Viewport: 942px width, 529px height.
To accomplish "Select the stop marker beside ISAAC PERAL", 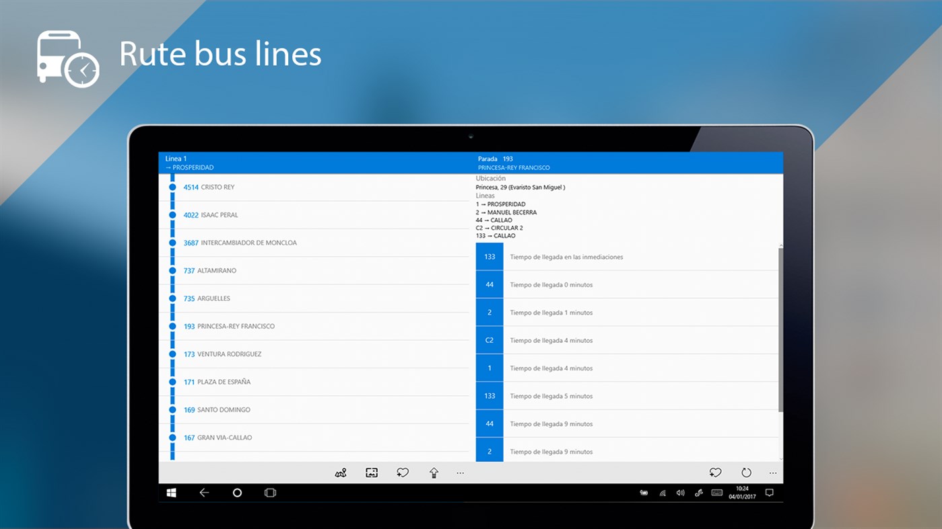I will click(x=172, y=214).
